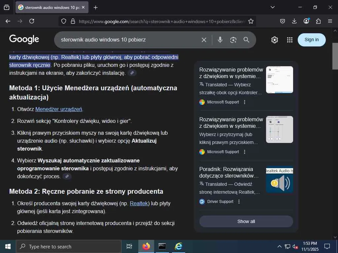Open Firefox application hamburger menu
The height and width of the screenshot is (253, 338).
[x=330, y=21]
